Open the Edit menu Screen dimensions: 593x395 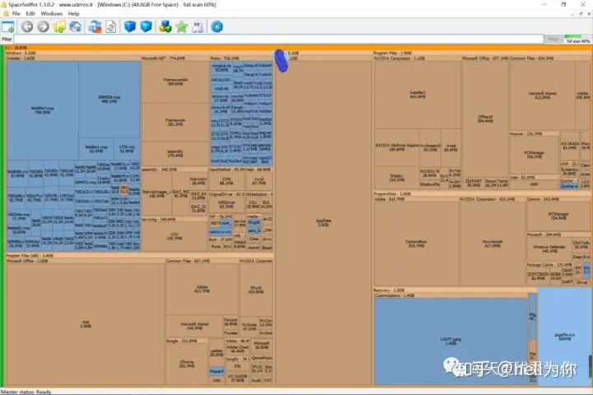pos(30,13)
